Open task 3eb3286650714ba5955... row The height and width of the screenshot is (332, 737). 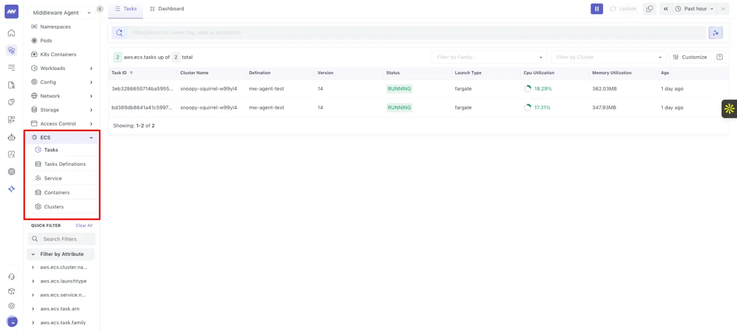click(418, 89)
